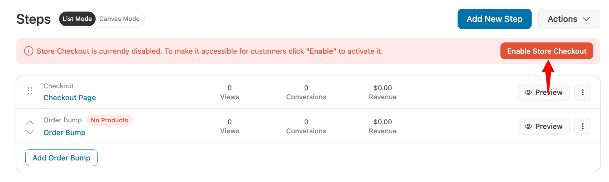Click eye icon in Checkout Preview button
This screenshot has width=609, height=182.
[528, 92]
